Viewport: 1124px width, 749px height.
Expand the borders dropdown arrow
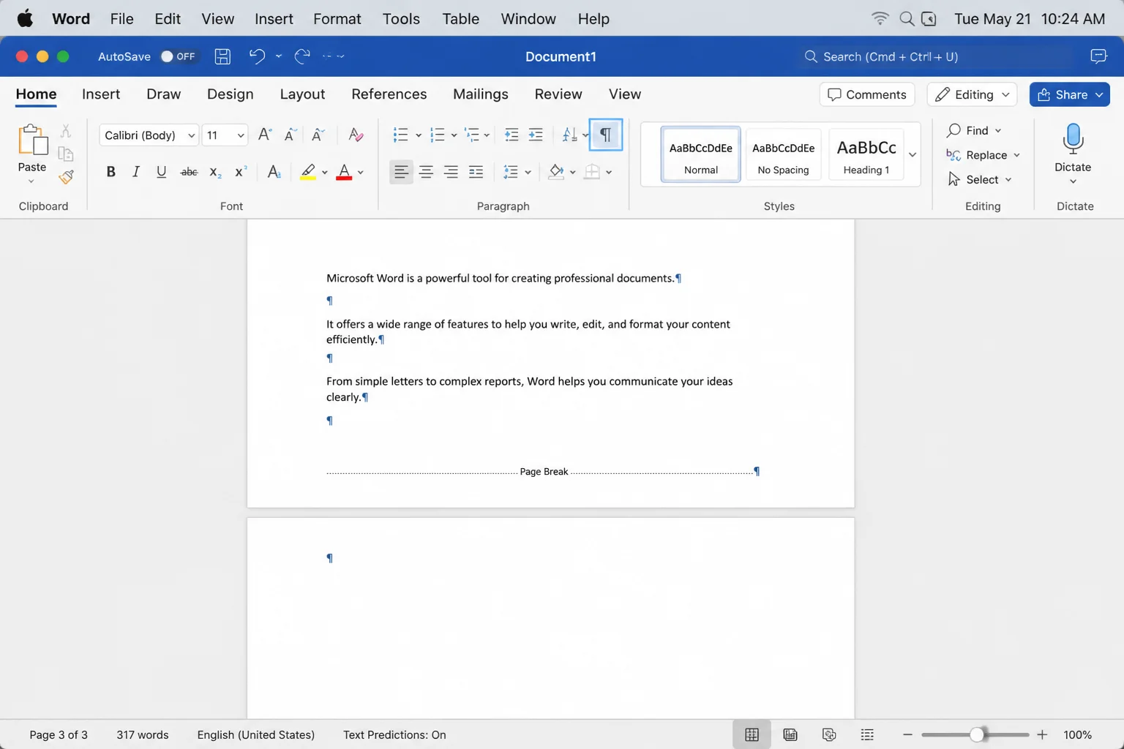tap(609, 173)
